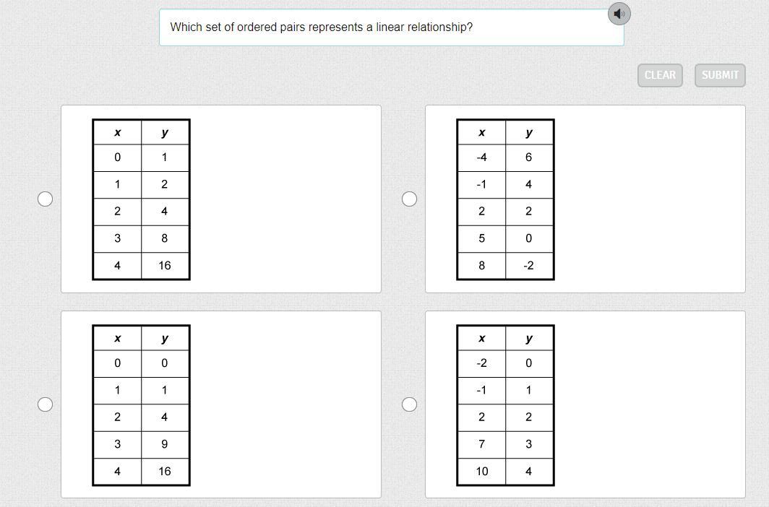Choose the bottom-right answer card
Image resolution: width=769 pixels, height=507 pixels.
coord(585,404)
